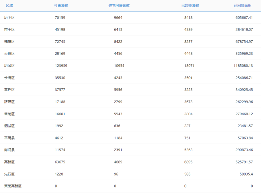Click residential count 5543 for 莱芜区
Image resolution: width=261 pixels, height=194 pixels.
coord(118,114)
